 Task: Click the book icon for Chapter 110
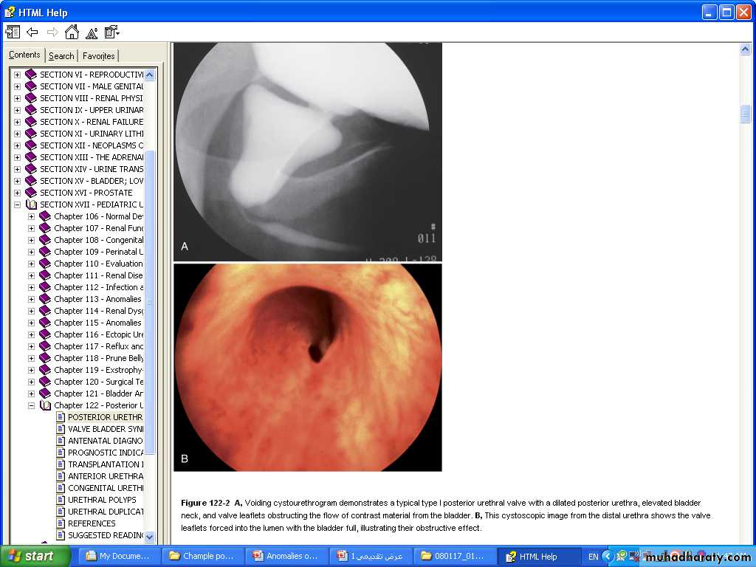(x=45, y=264)
